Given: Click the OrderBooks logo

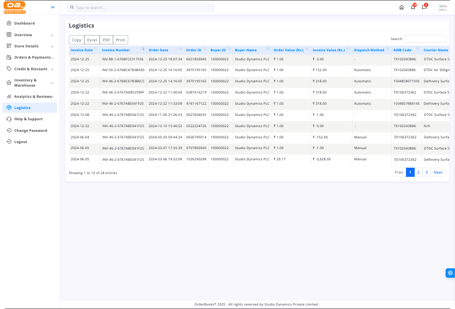Looking at the screenshot, I should tap(15, 7).
